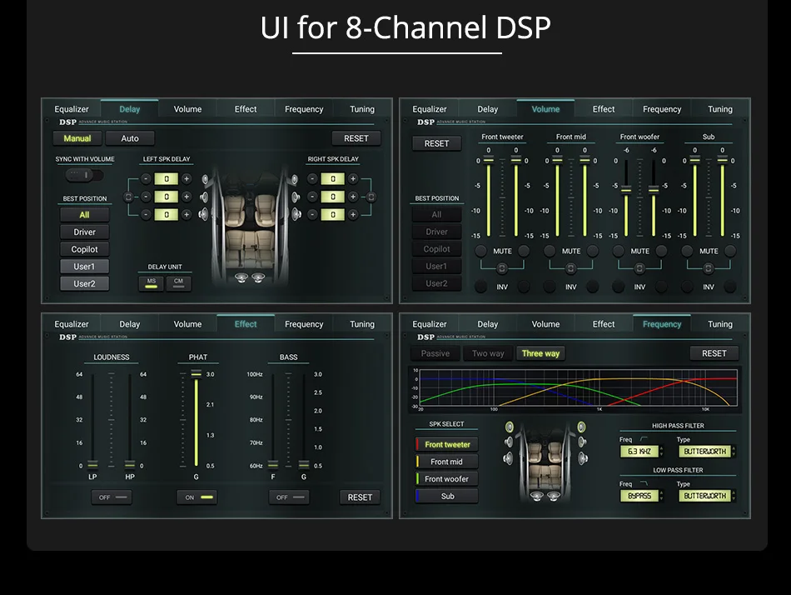Select the Effect tab in the Frequency panel

[604, 324]
